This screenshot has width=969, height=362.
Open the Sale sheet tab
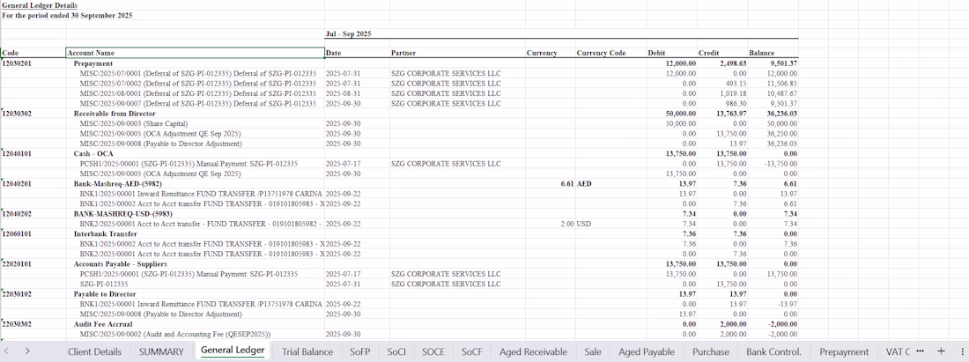pyautogui.click(x=592, y=351)
